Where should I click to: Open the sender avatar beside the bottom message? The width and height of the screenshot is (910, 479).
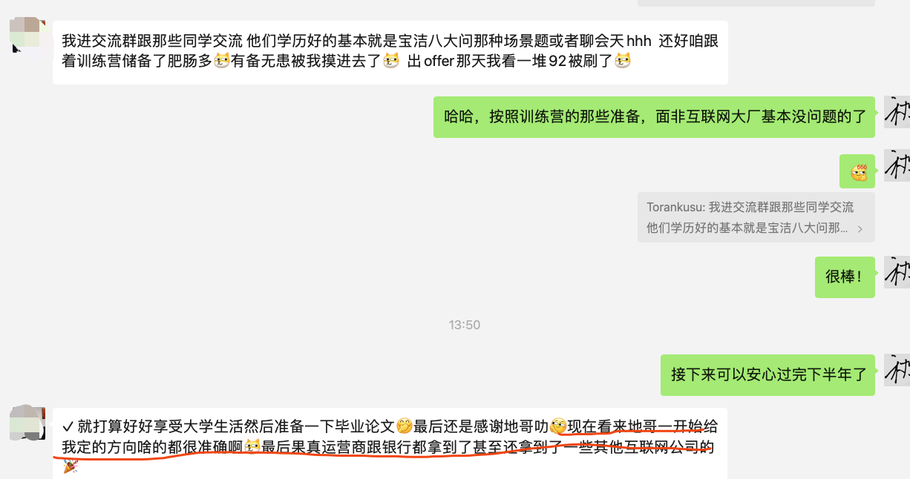click(26, 423)
